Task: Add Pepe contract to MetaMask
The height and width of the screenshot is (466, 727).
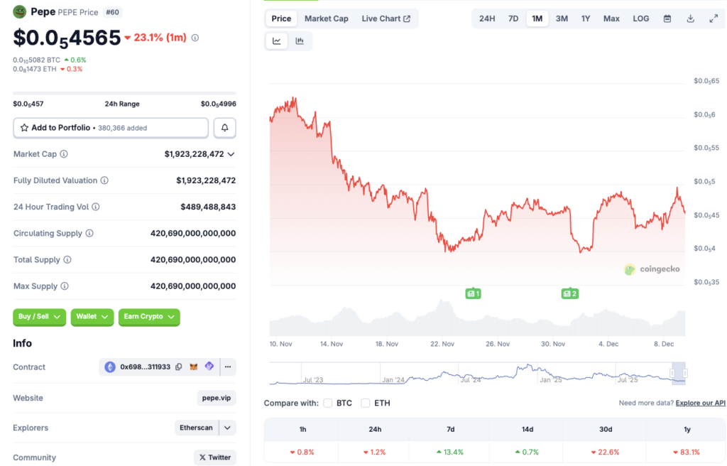Action: point(193,367)
